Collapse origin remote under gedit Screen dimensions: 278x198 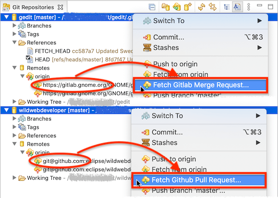pos(22,76)
